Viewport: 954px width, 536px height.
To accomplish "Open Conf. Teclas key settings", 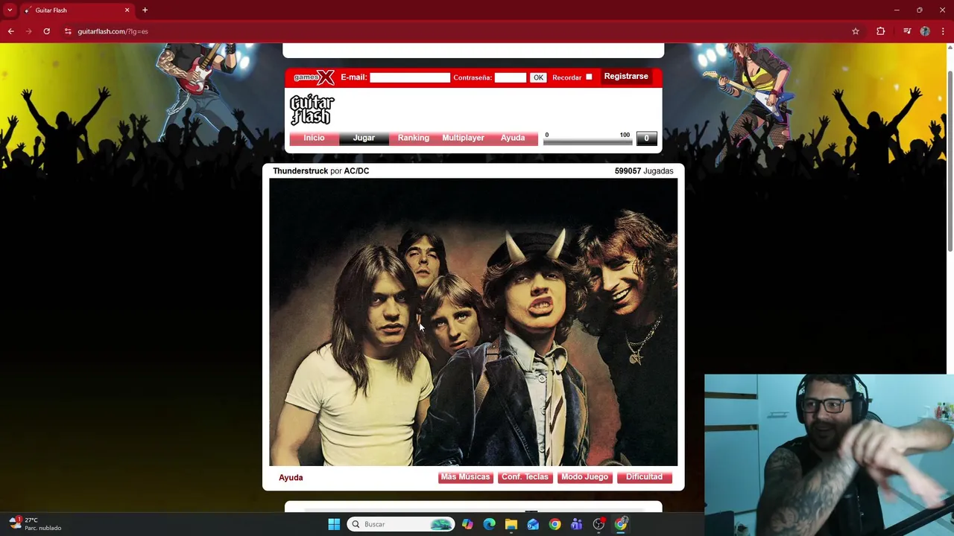I will (525, 477).
